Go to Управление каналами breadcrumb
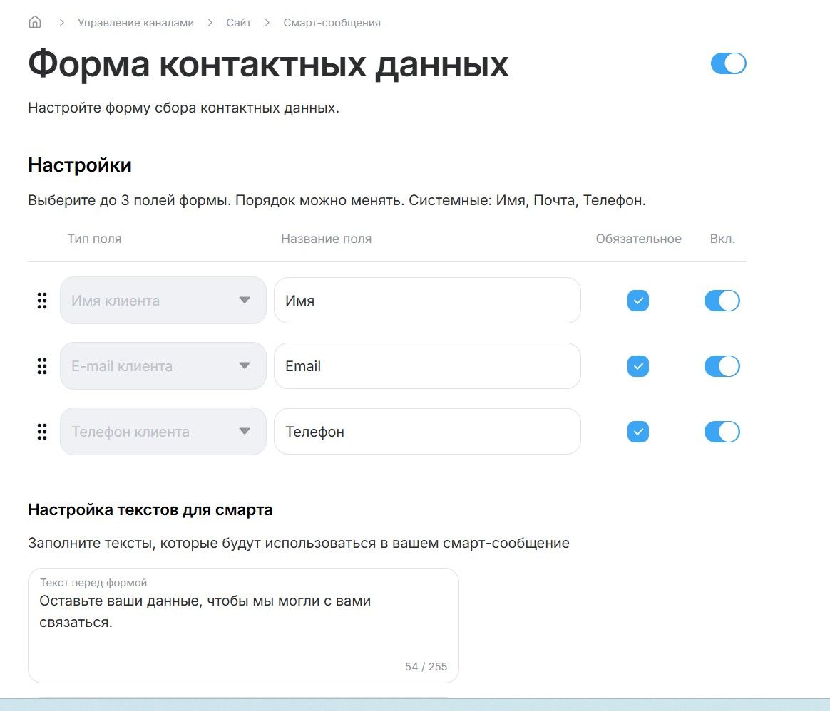The width and height of the screenshot is (830, 711). (x=135, y=23)
